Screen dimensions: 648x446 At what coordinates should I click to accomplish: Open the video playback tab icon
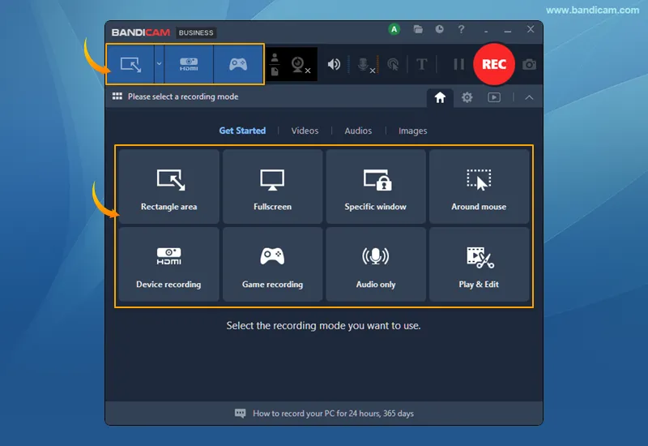494,97
